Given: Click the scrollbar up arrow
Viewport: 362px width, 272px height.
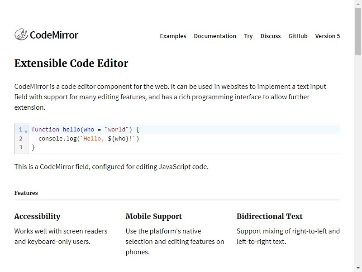Looking at the screenshot, I should click(358, 4).
